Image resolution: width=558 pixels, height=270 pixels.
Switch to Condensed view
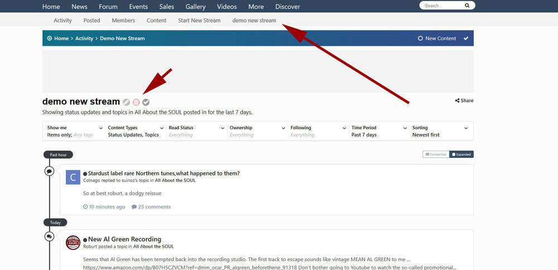click(x=436, y=155)
